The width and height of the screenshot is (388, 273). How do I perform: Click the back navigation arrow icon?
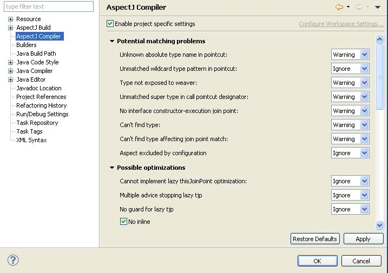click(339, 7)
